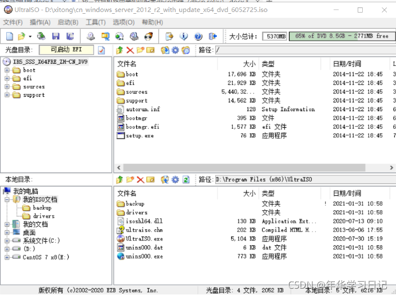Expand the CentOS 7 x8(E:) drive node

tap(7, 257)
